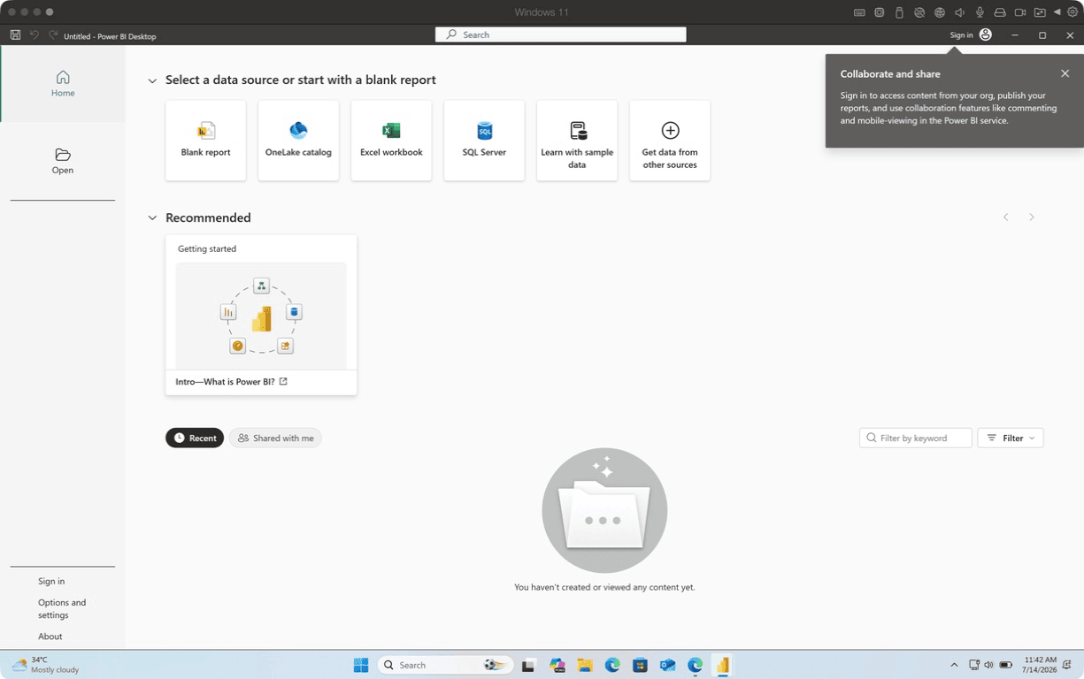Click the volume icon in system tray
The image size is (1084, 679).
(x=988, y=665)
